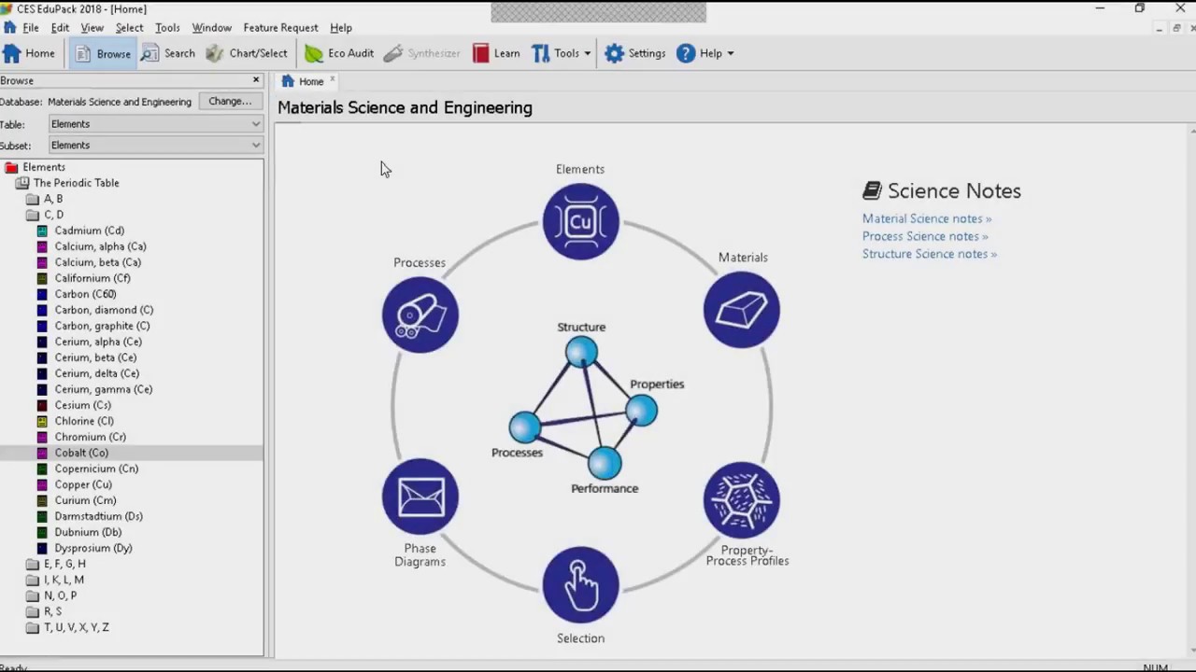The height and width of the screenshot is (672, 1196).
Task: Open the Processes circle icon
Action: [x=420, y=315]
